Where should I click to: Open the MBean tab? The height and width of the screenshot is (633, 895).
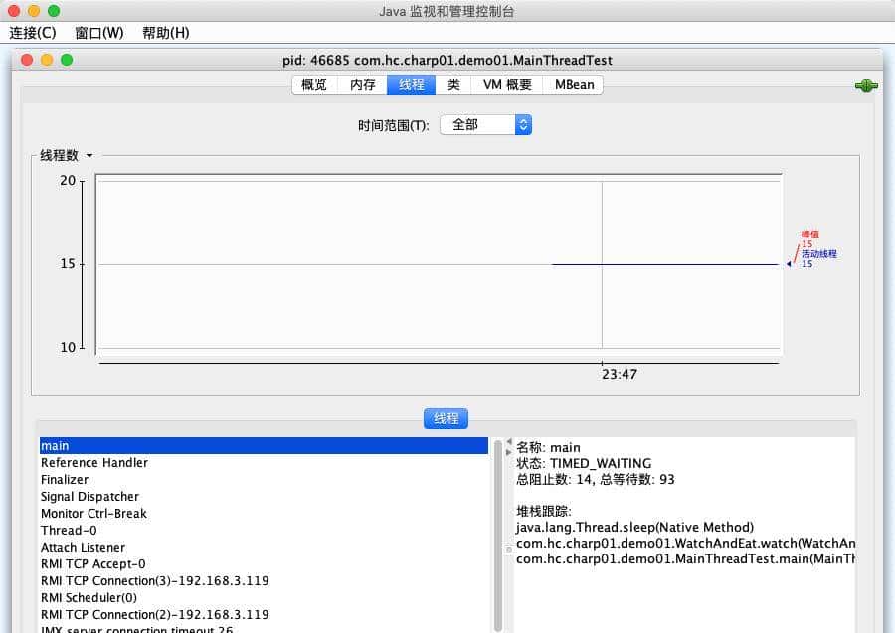tap(573, 84)
